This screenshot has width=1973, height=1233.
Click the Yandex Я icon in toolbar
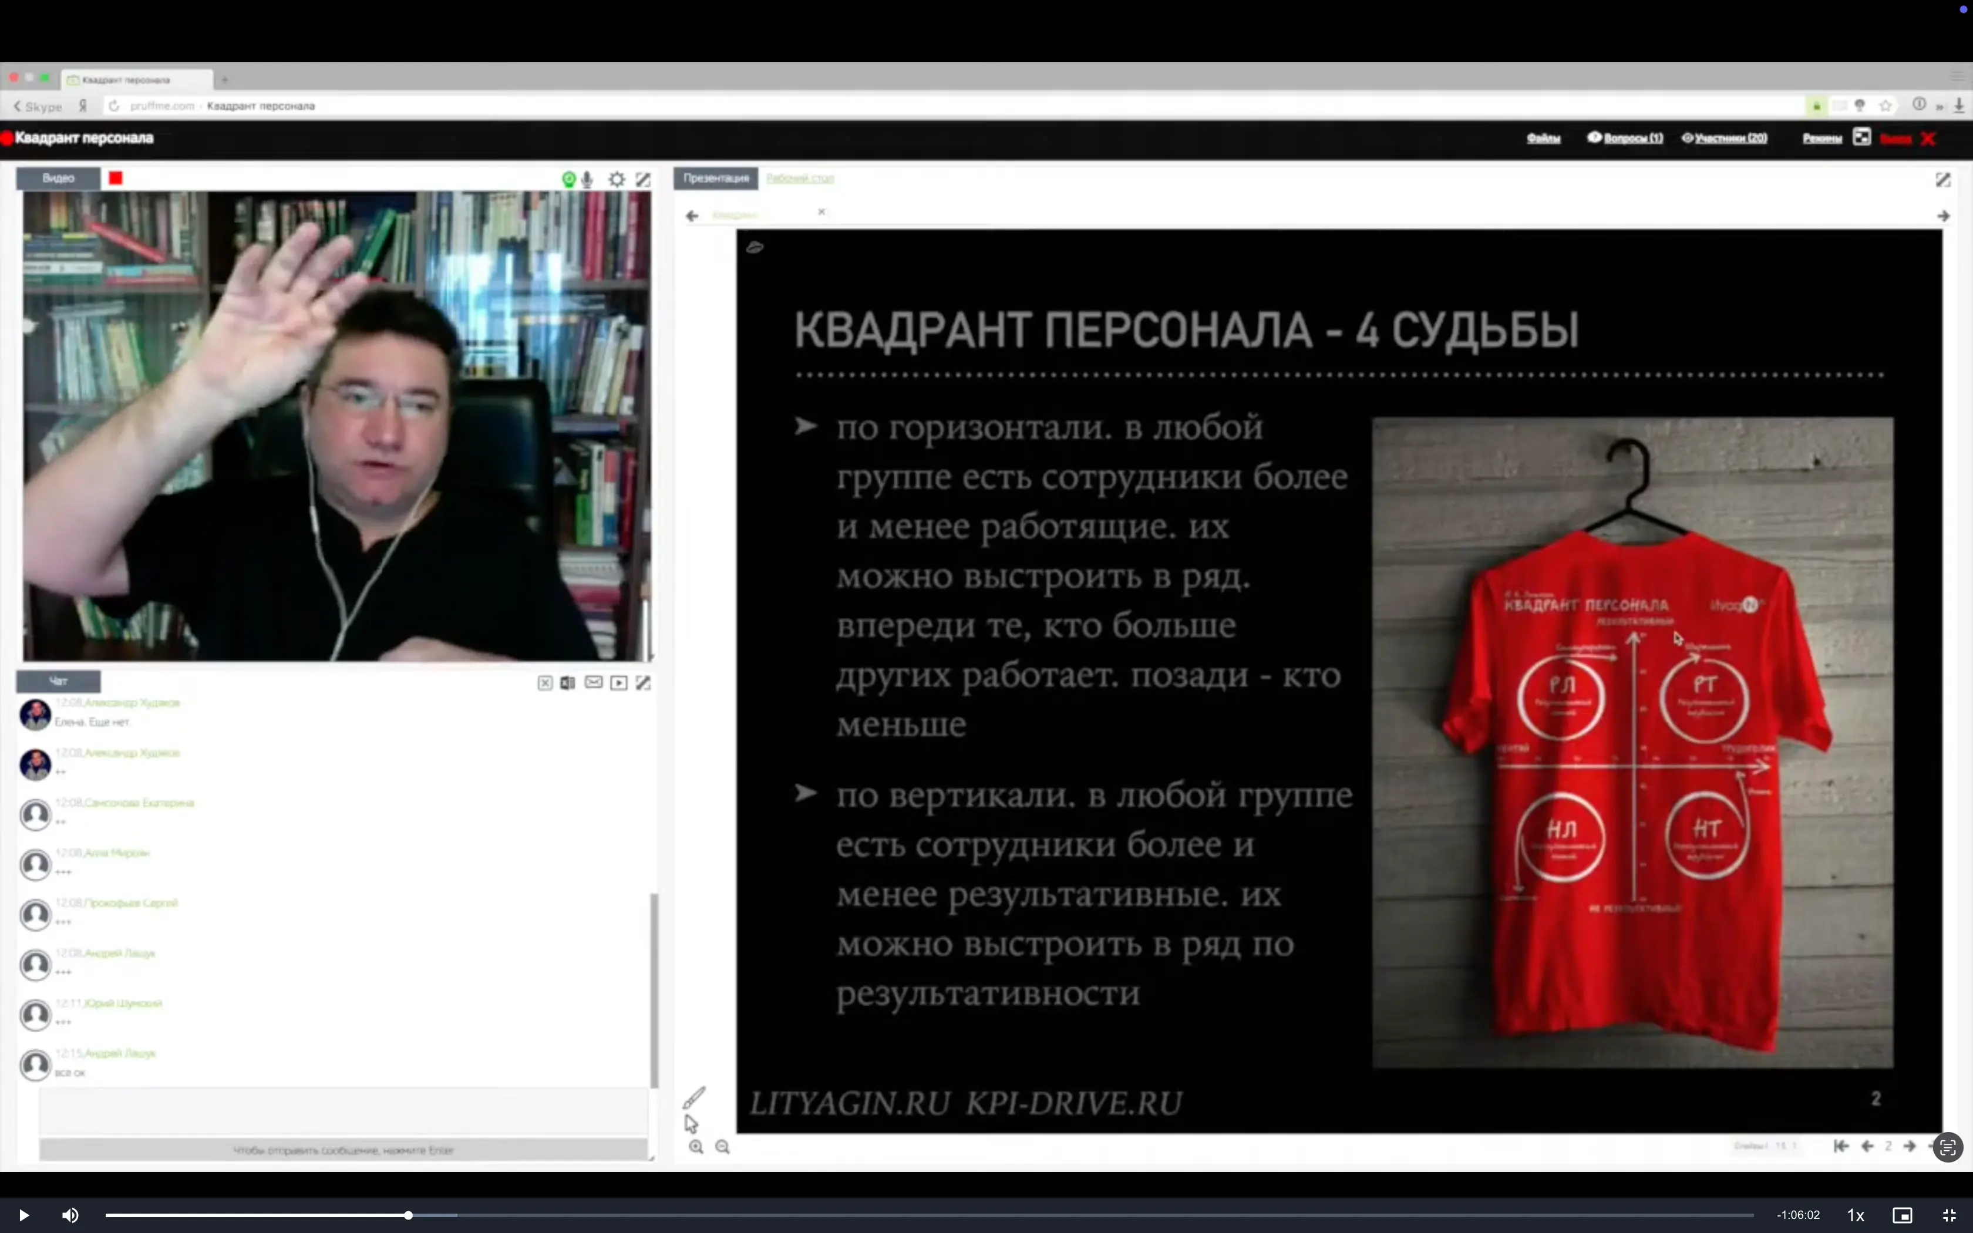click(x=82, y=106)
